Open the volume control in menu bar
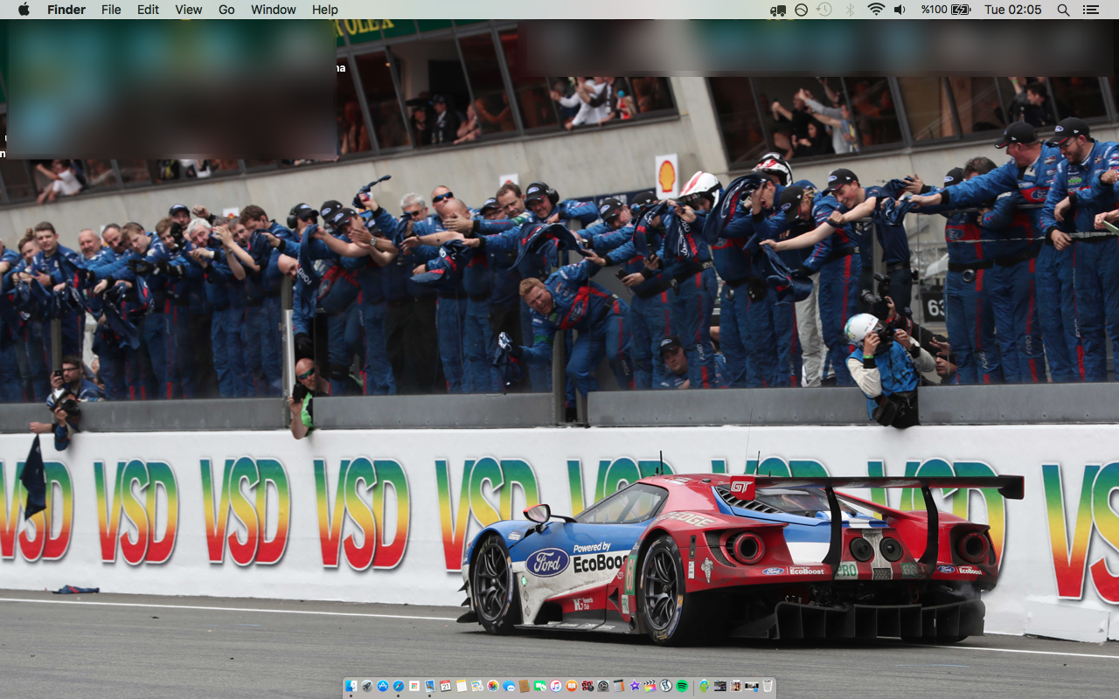 tap(900, 10)
